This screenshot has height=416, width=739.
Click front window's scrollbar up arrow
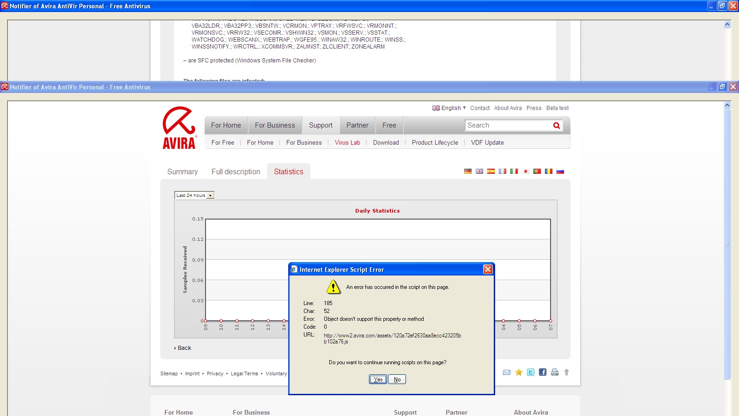[x=727, y=105]
